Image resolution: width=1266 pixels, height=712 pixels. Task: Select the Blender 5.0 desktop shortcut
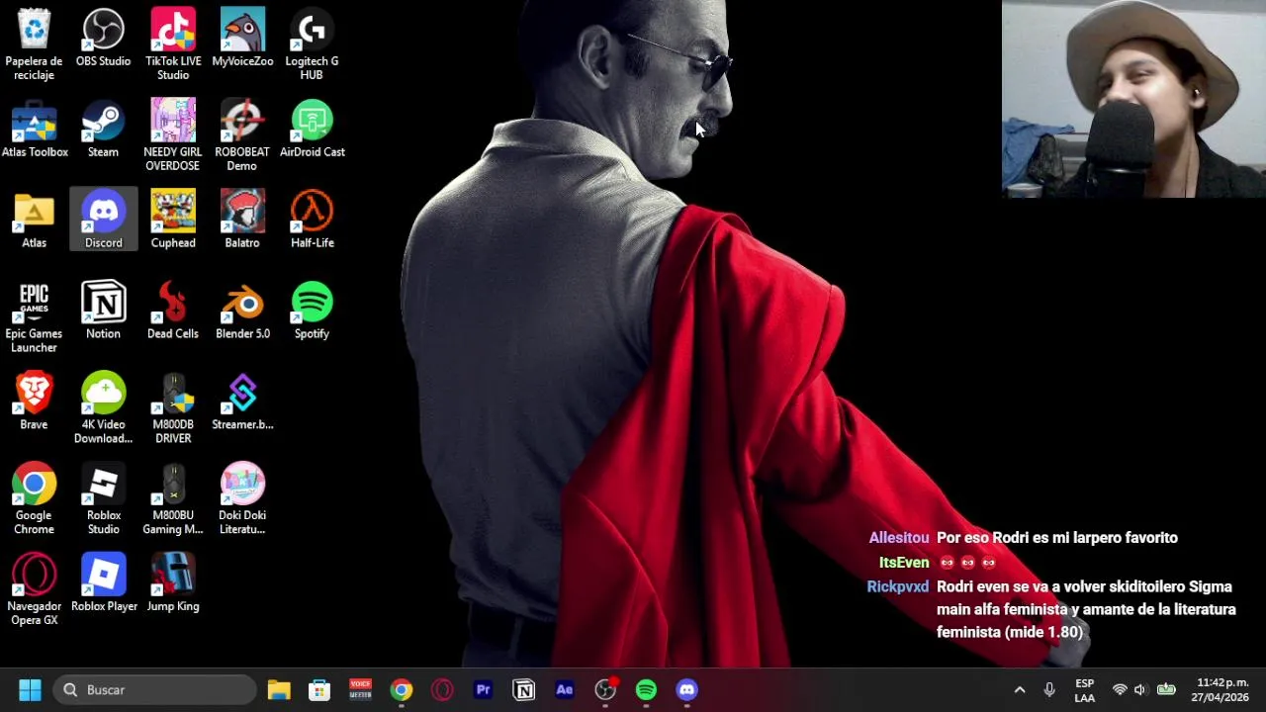tap(242, 311)
